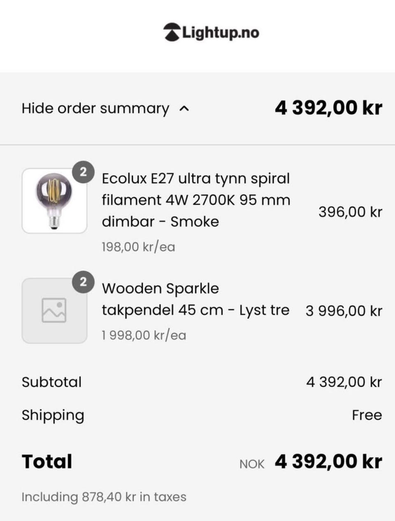Click the 1 998,00 kr/ea unit price
This screenshot has height=521, width=395.
coord(144,335)
